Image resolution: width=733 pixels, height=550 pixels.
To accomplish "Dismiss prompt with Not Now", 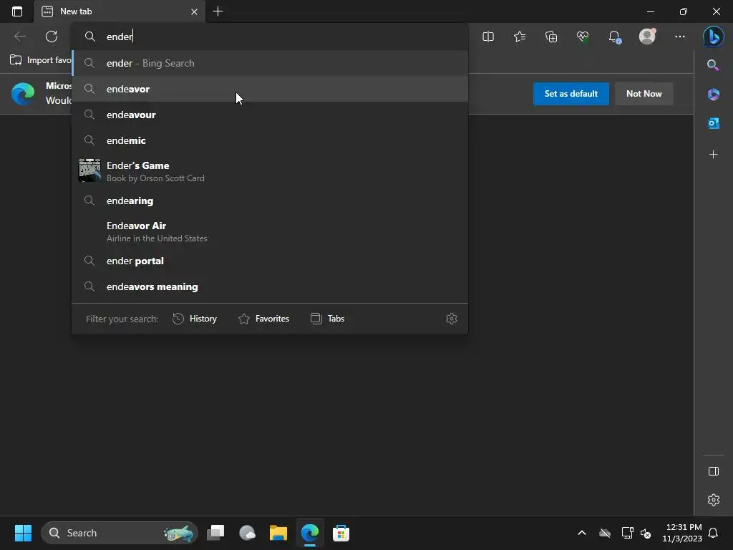I will coord(644,94).
